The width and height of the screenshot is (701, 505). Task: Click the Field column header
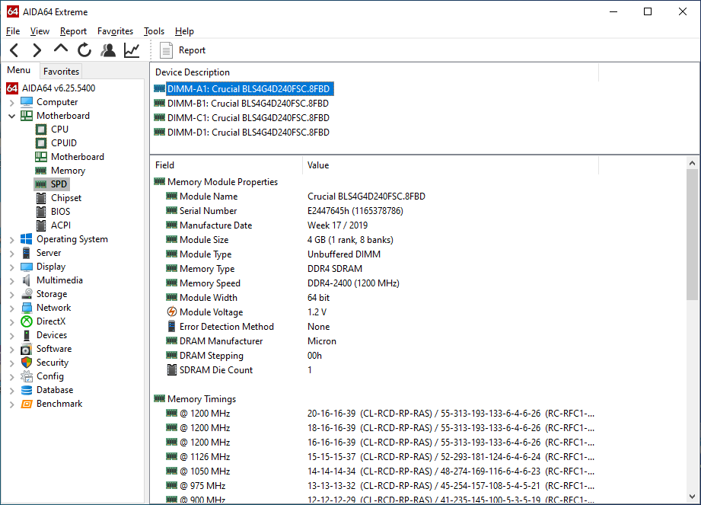(226, 165)
